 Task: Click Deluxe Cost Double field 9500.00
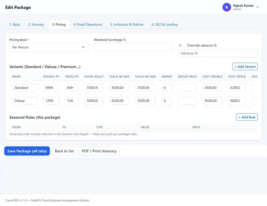[212, 101]
